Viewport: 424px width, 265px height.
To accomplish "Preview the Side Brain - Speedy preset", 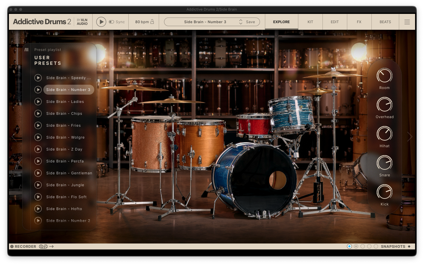I will 38,78.
